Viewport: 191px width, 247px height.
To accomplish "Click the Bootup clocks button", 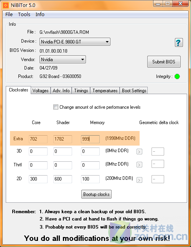I will coord(96,194).
